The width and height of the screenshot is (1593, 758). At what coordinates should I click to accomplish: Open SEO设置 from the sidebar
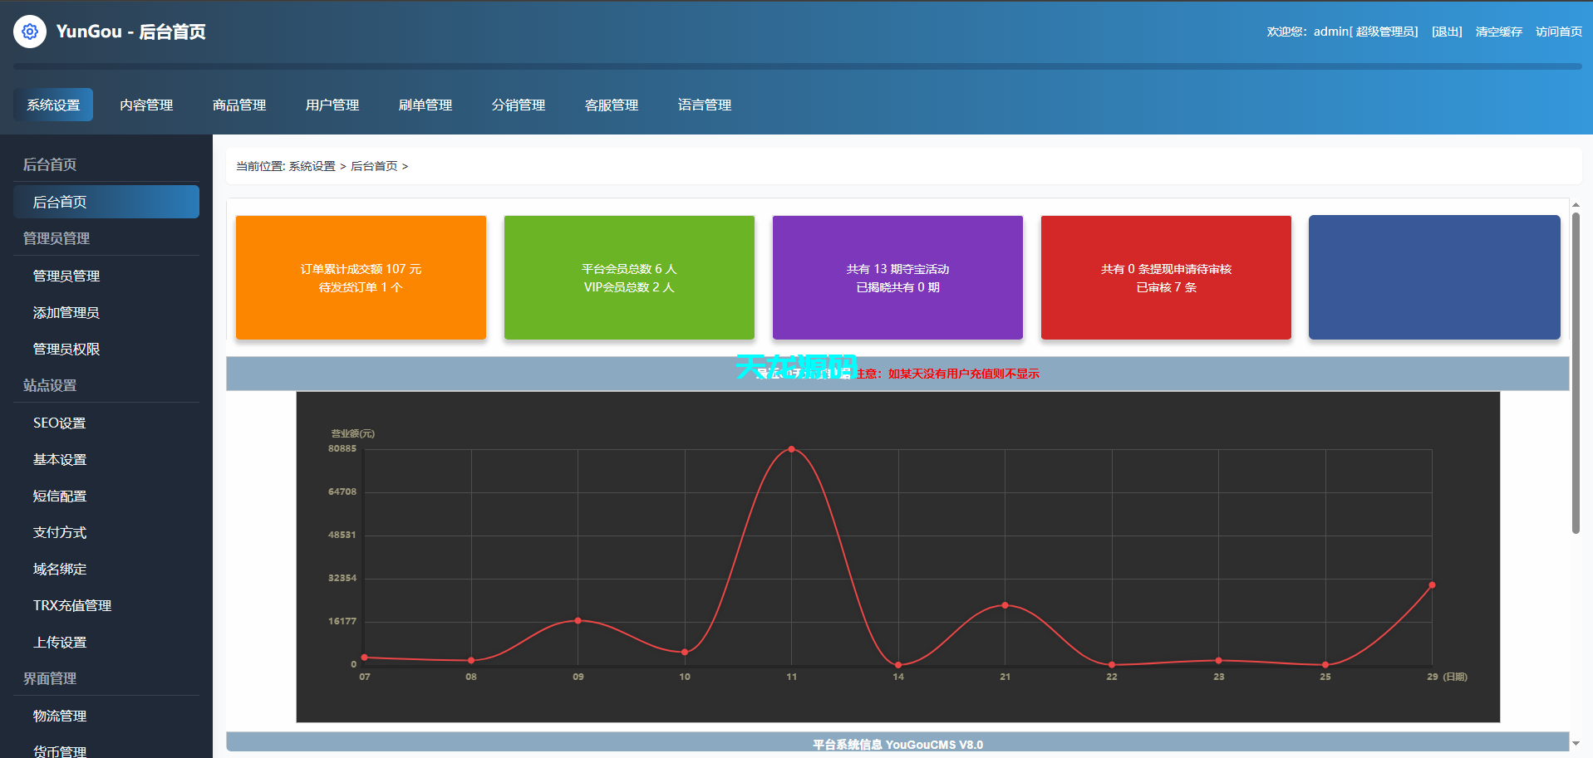coord(60,423)
